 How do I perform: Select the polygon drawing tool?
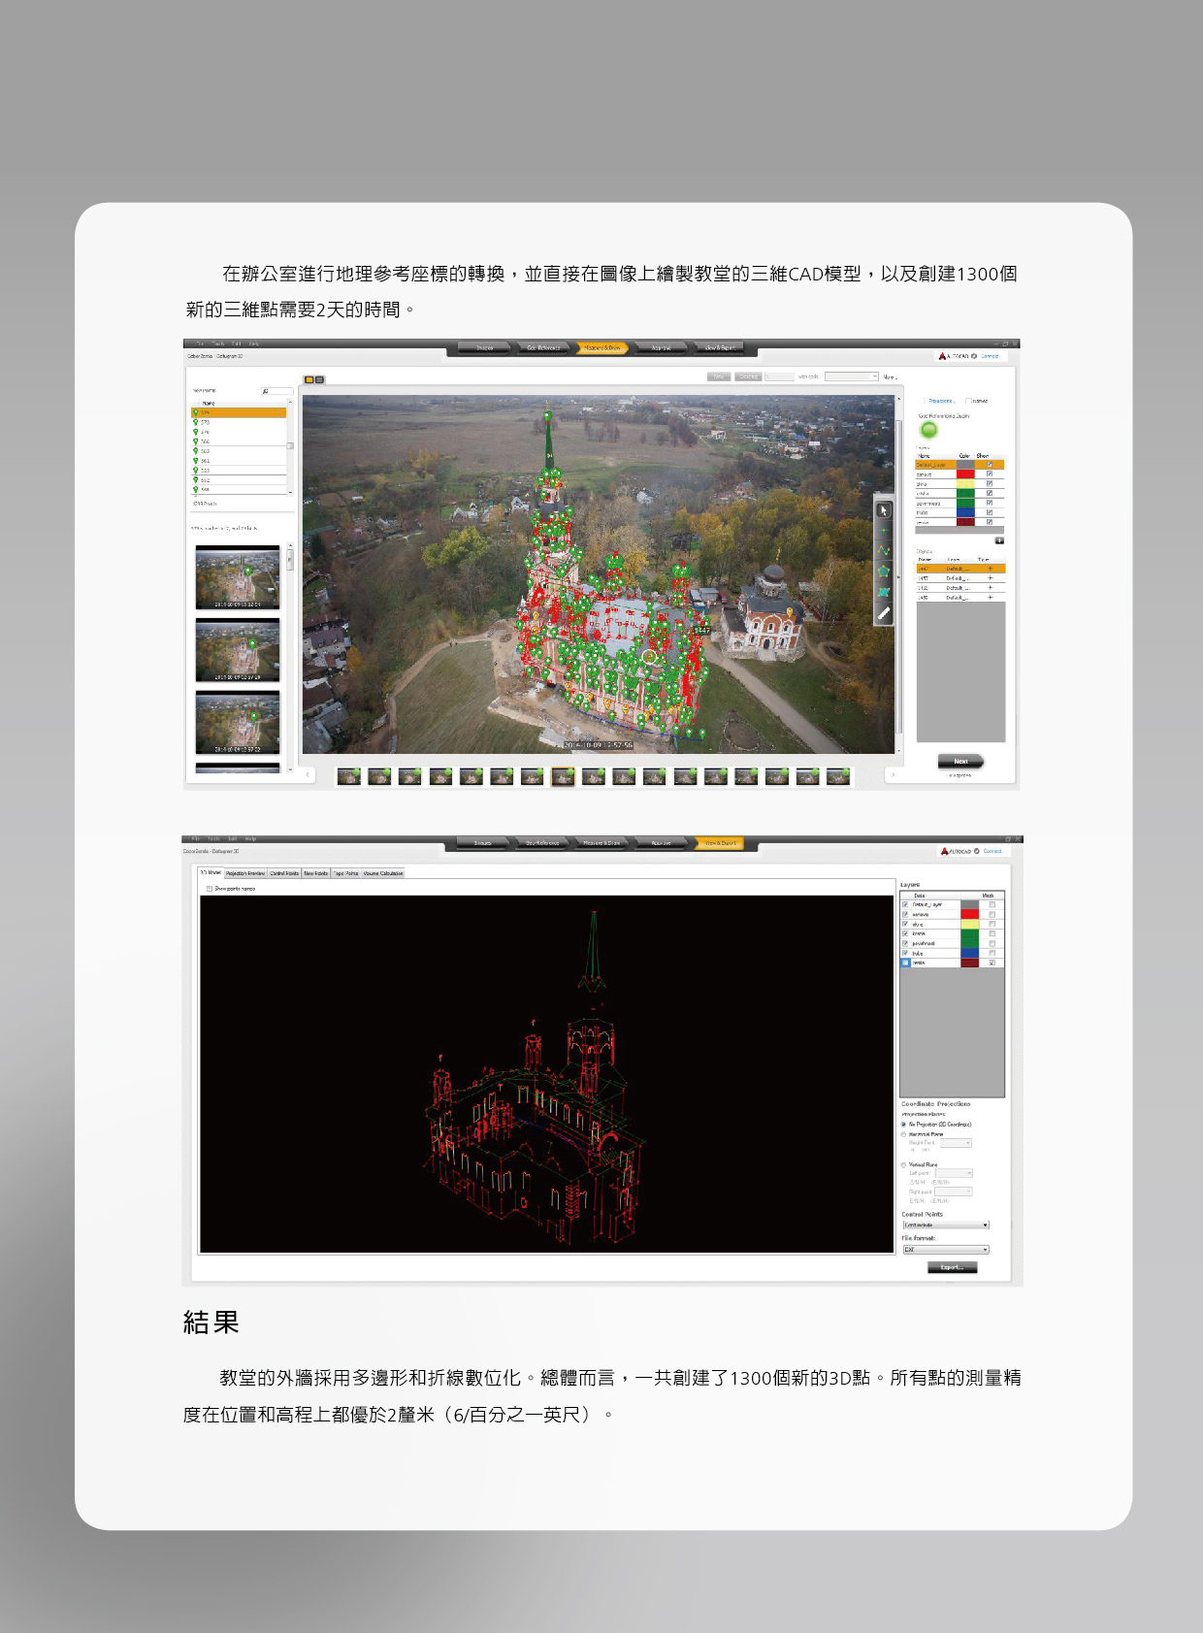pos(884,572)
